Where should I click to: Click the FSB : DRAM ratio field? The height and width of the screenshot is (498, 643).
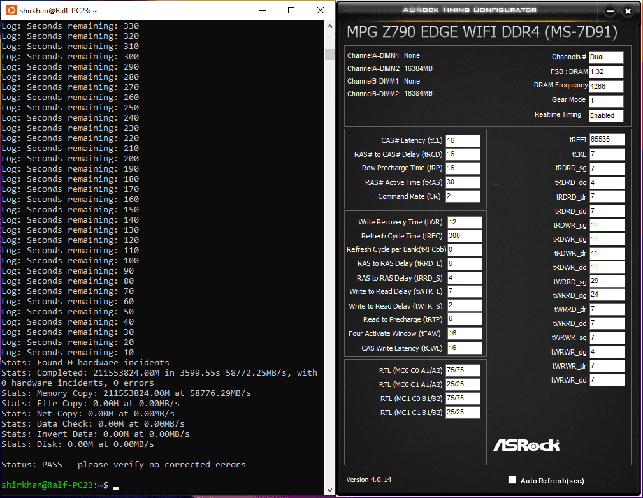point(606,72)
